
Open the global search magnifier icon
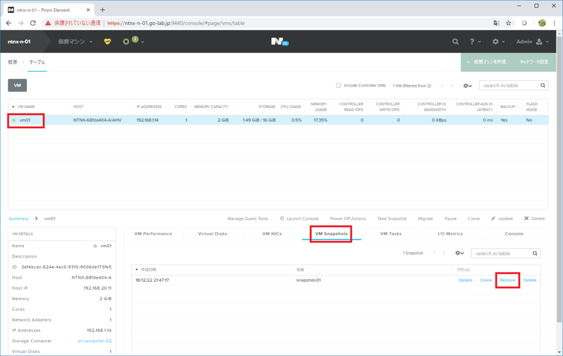coord(455,41)
